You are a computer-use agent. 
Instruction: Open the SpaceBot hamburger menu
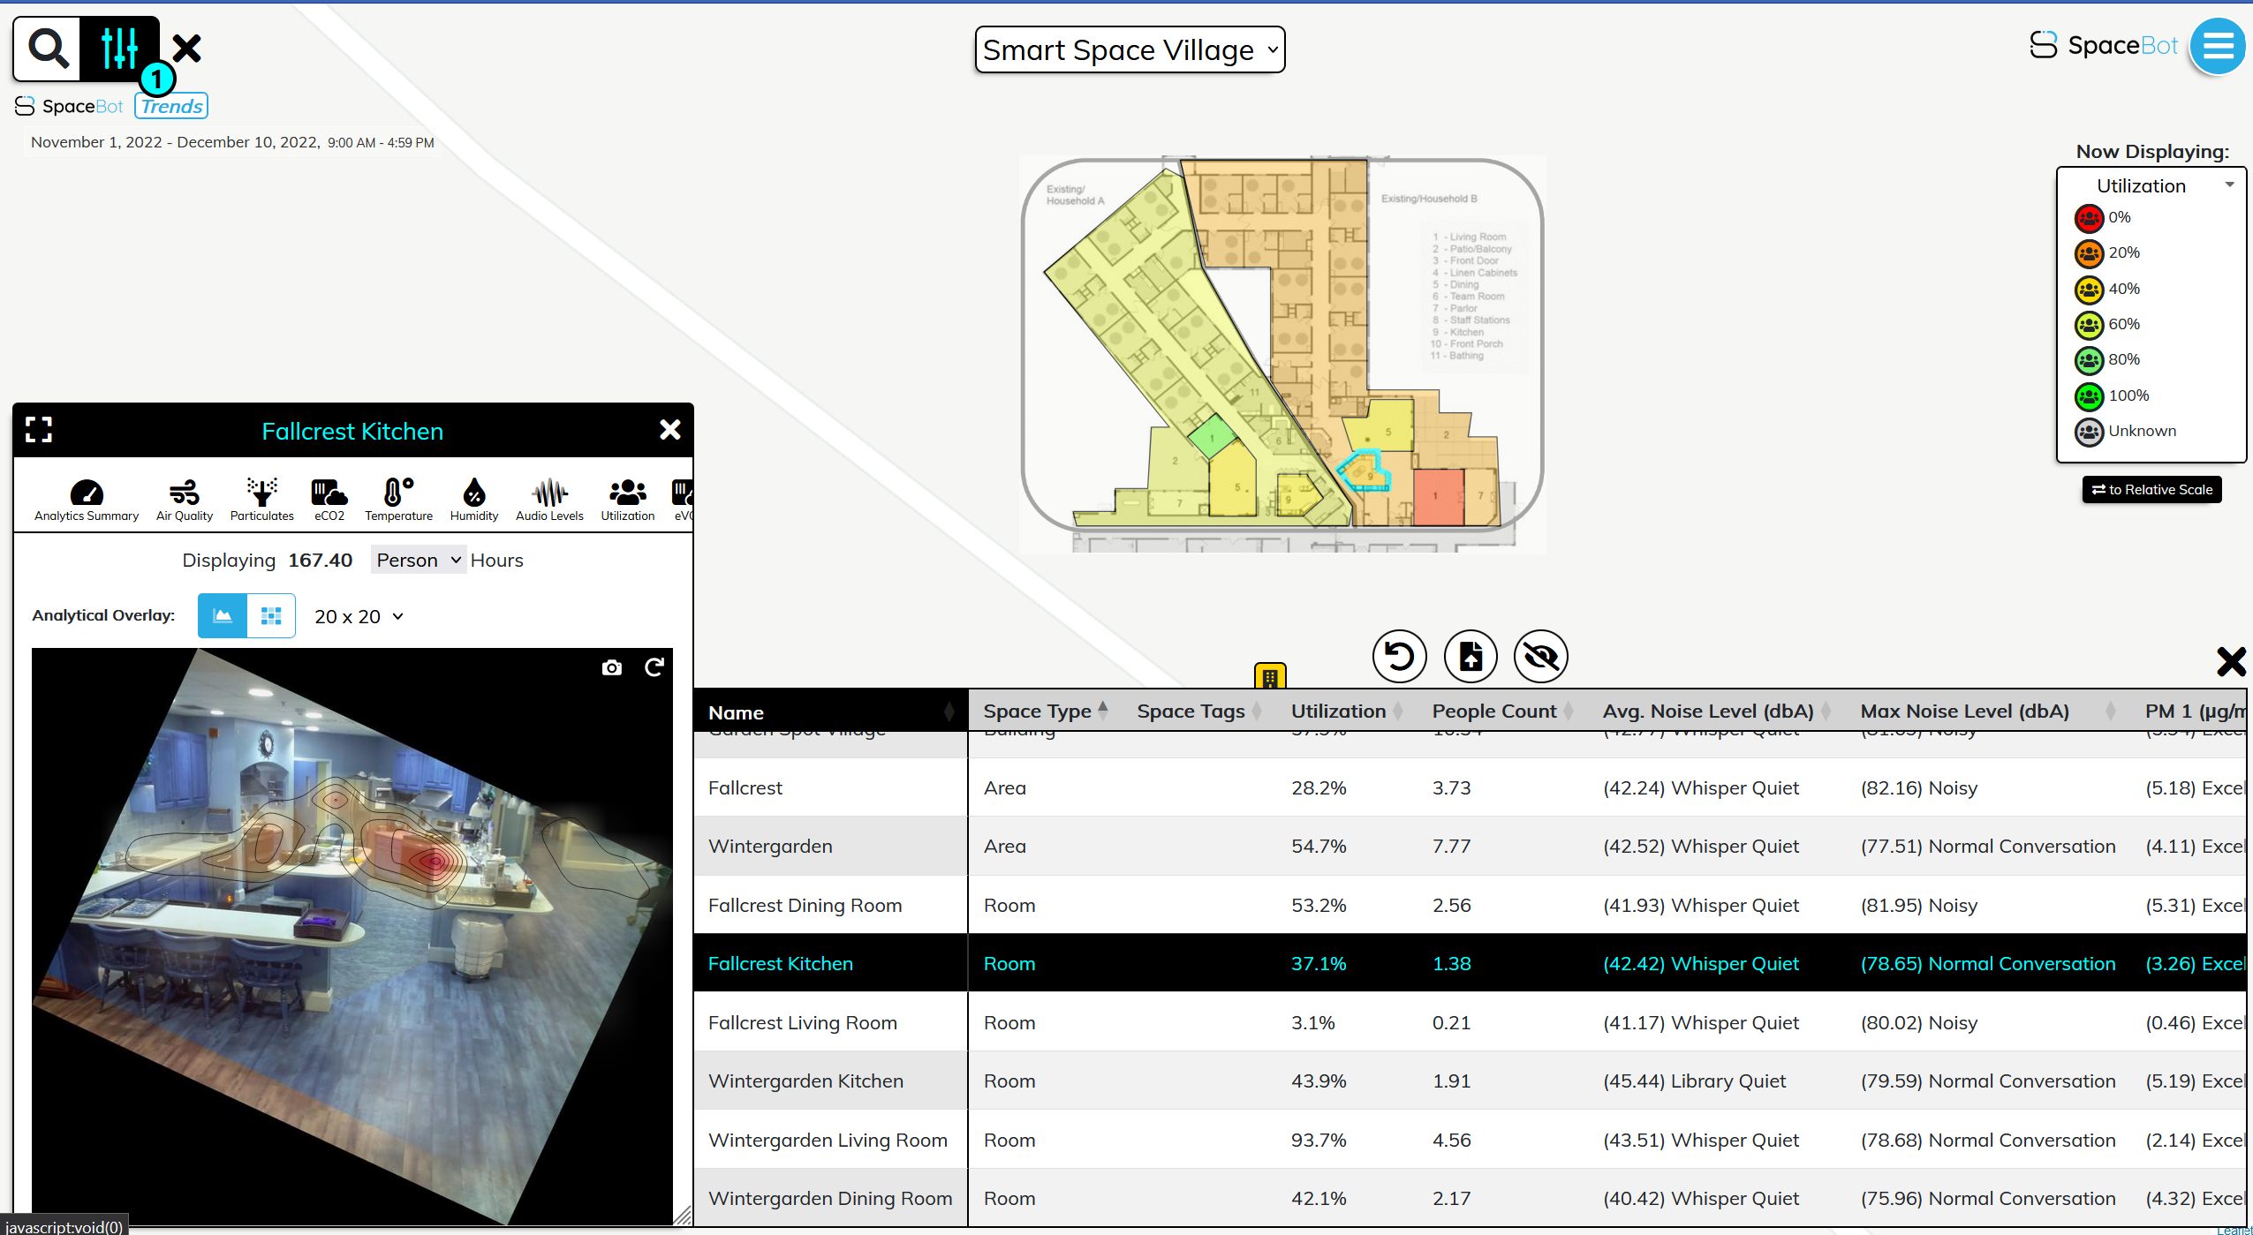pos(2217,46)
